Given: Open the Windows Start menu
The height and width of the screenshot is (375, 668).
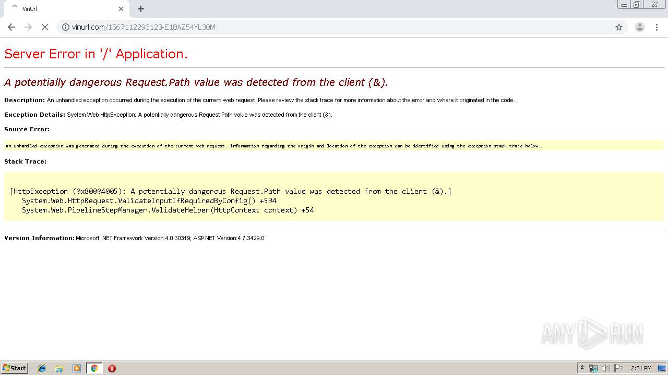Looking at the screenshot, I should [15, 368].
